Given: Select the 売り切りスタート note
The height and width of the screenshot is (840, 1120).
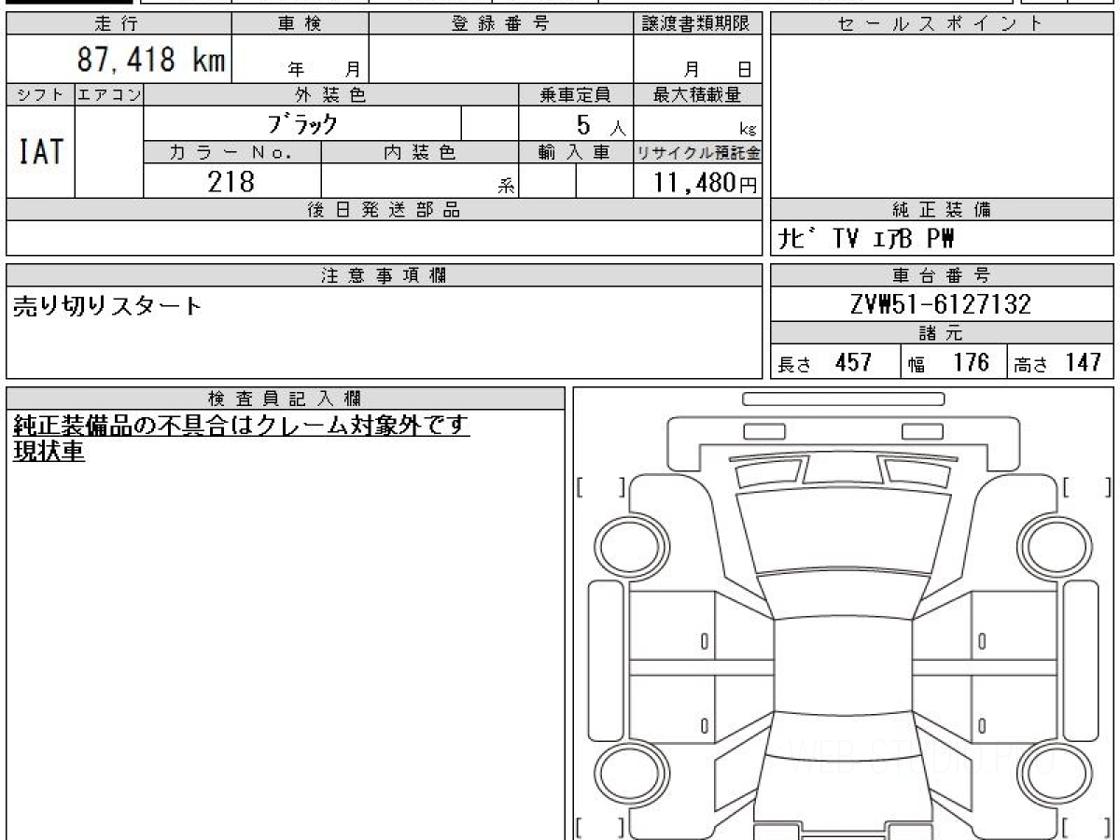Looking at the screenshot, I should 106,306.
